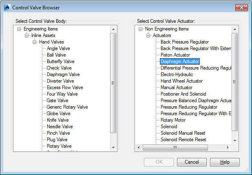Viewport: 252px width, 175px height.
Task: Collapse the Engineering Items tree node
Action: click(x=19, y=29)
